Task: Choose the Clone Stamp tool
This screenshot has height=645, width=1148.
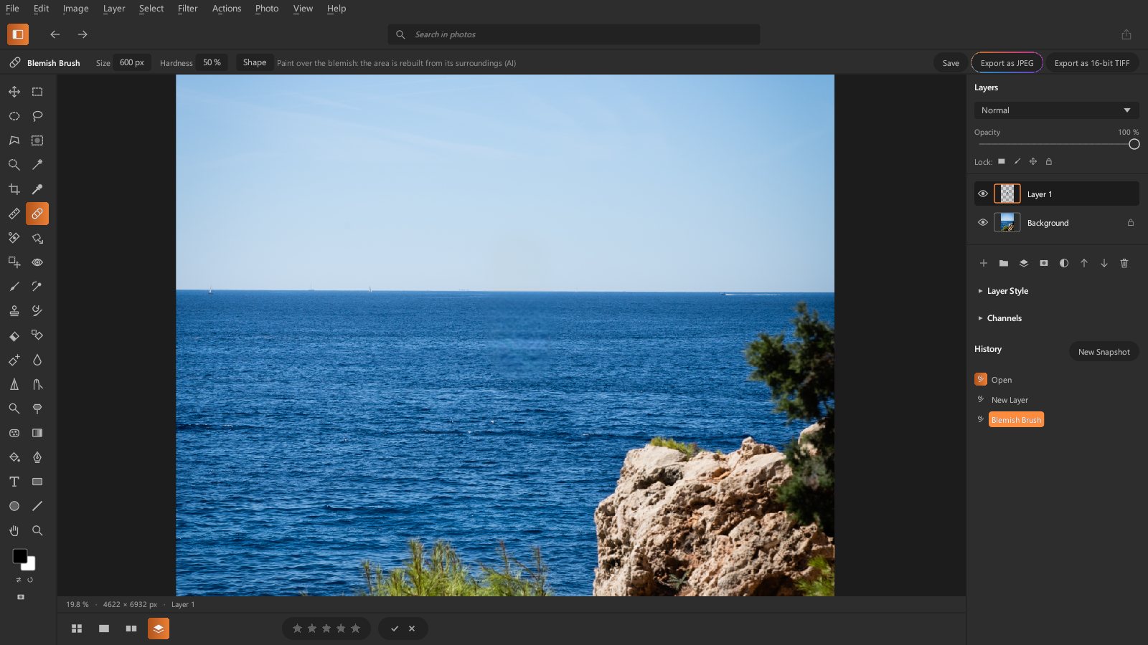Action: coord(14,311)
